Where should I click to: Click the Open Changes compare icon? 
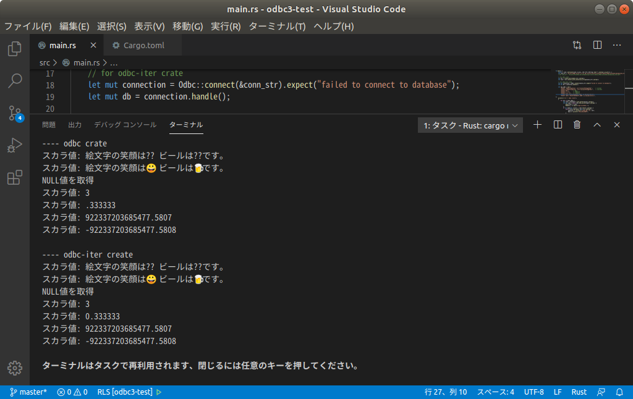[x=577, y=45]
